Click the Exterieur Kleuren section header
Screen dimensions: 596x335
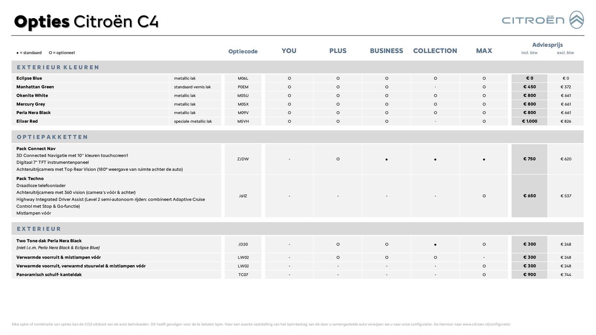tap(58, 67)
